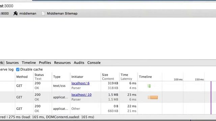Click the :9000 bookmark
Viewport: 216px width, 121px height.
[4, 13]
